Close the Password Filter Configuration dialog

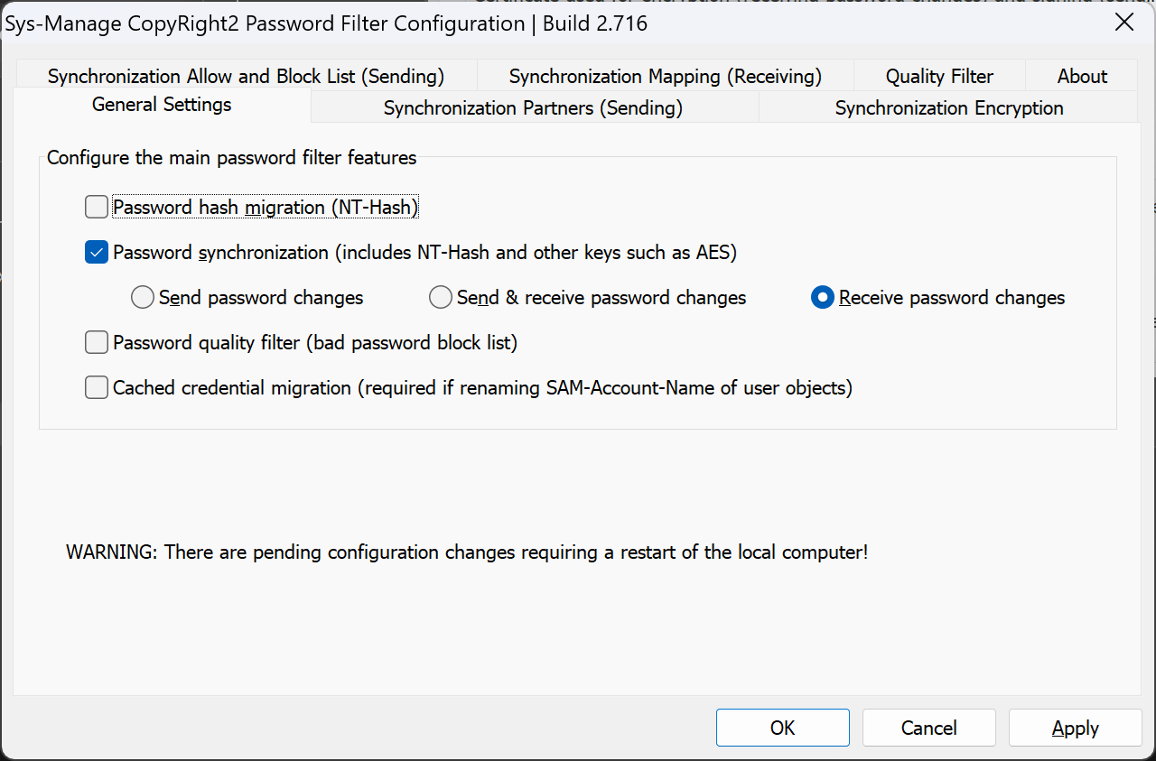click(1124, 23)
